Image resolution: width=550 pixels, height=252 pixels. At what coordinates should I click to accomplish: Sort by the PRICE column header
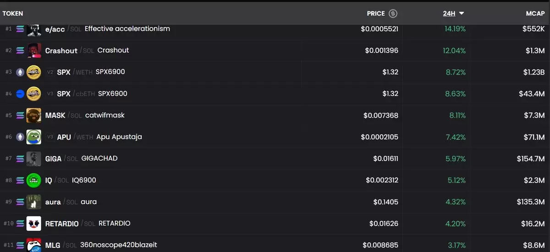[x=376, y=13]
